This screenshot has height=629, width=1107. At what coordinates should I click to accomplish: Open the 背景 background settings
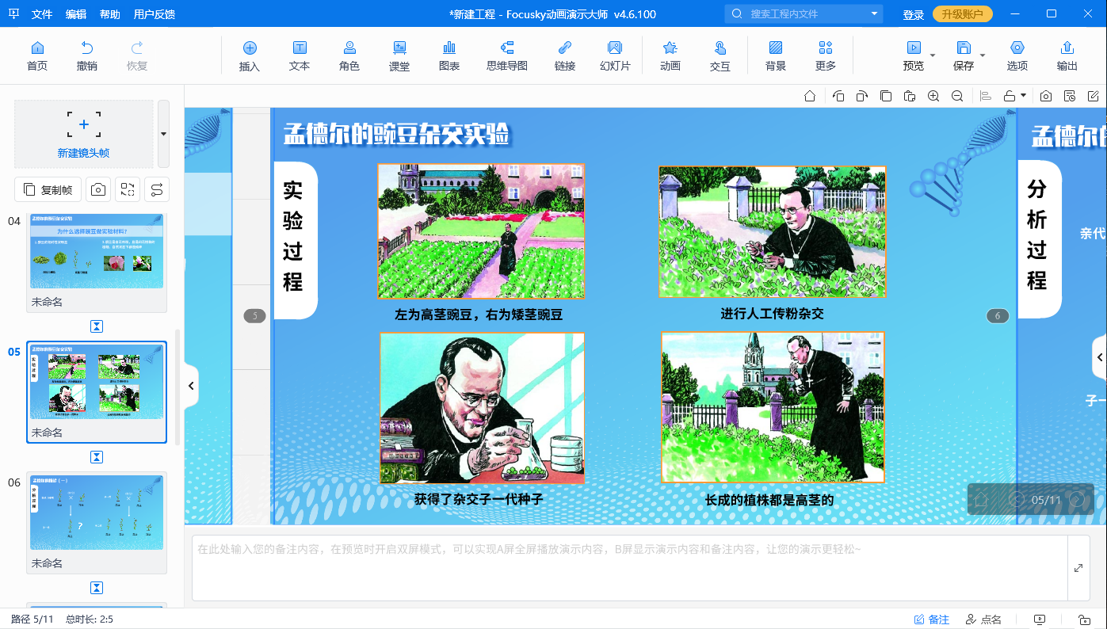pyautogui.click(x=776, y=56)
